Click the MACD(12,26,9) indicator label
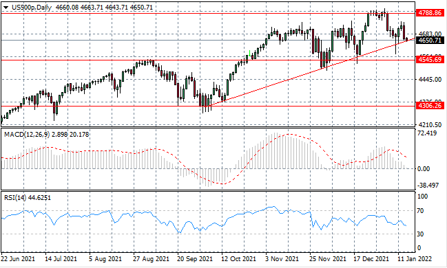 point(27,134)
